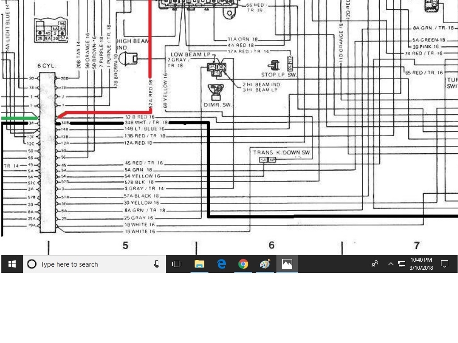Click the DIMR. SW. label in diagram
The height and width of the screenshot is (343, 458).
(x=218, y=105)
